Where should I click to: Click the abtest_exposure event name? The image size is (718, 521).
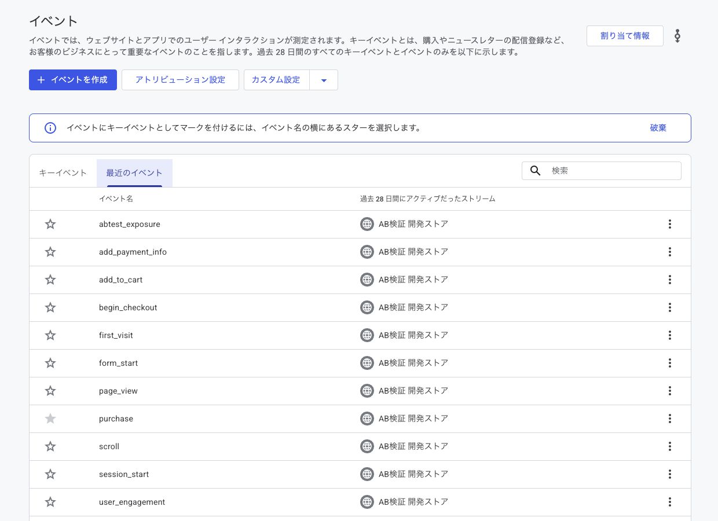pos(130,224)
